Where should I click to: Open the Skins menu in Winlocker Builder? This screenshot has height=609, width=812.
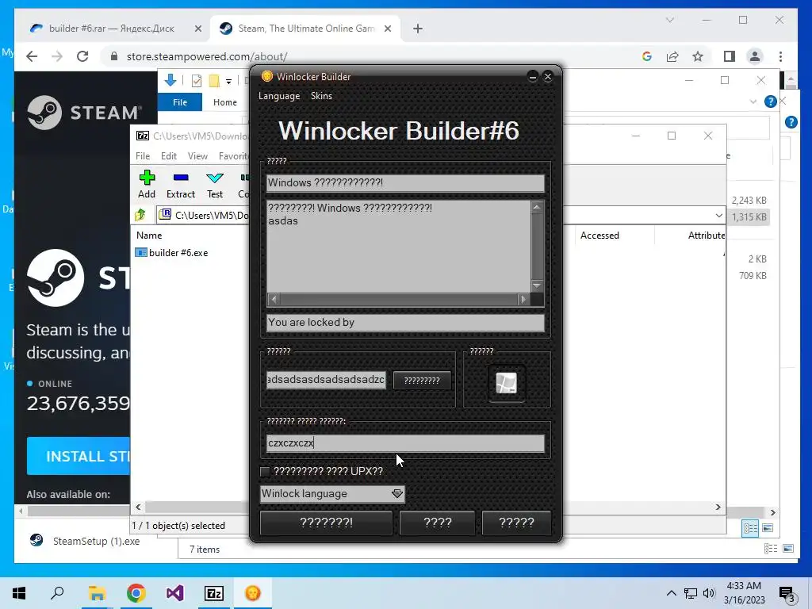(321, 96)
